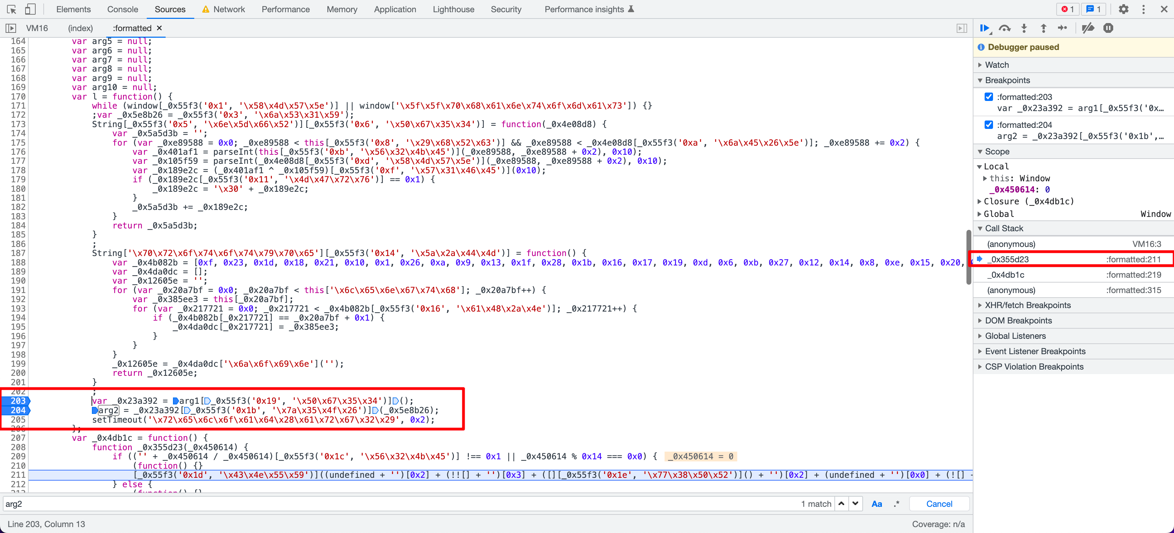
Task: Resume script execution with the blue play icon
Action: tap(985, 28)
